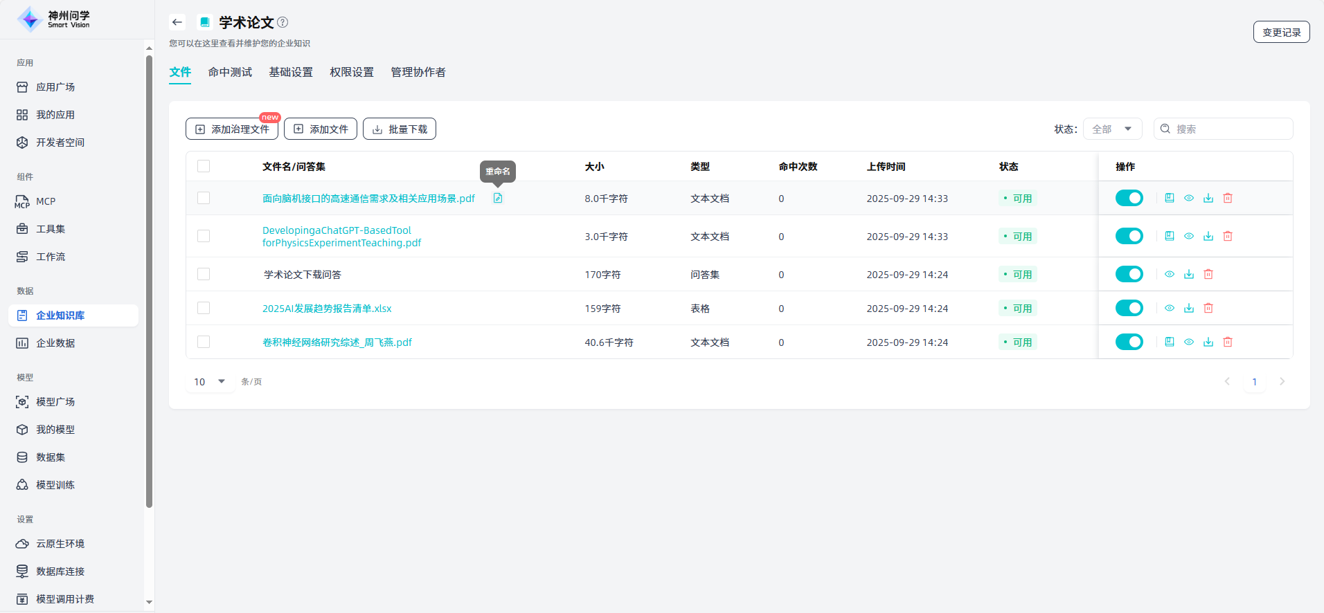Open the 变更记录 change log button
Image resolution: width=1324 pixels, height=613 pixels.
pos(1281,33)
